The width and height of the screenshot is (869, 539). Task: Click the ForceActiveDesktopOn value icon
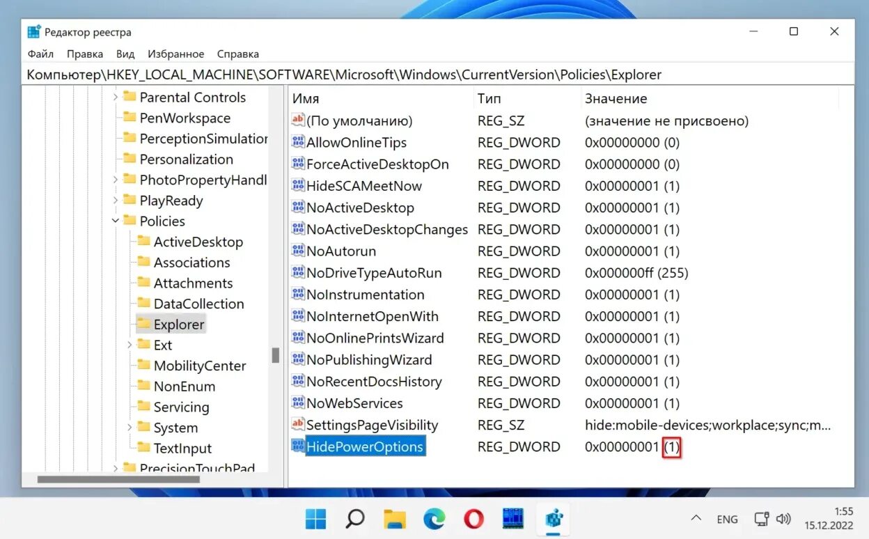298,164
